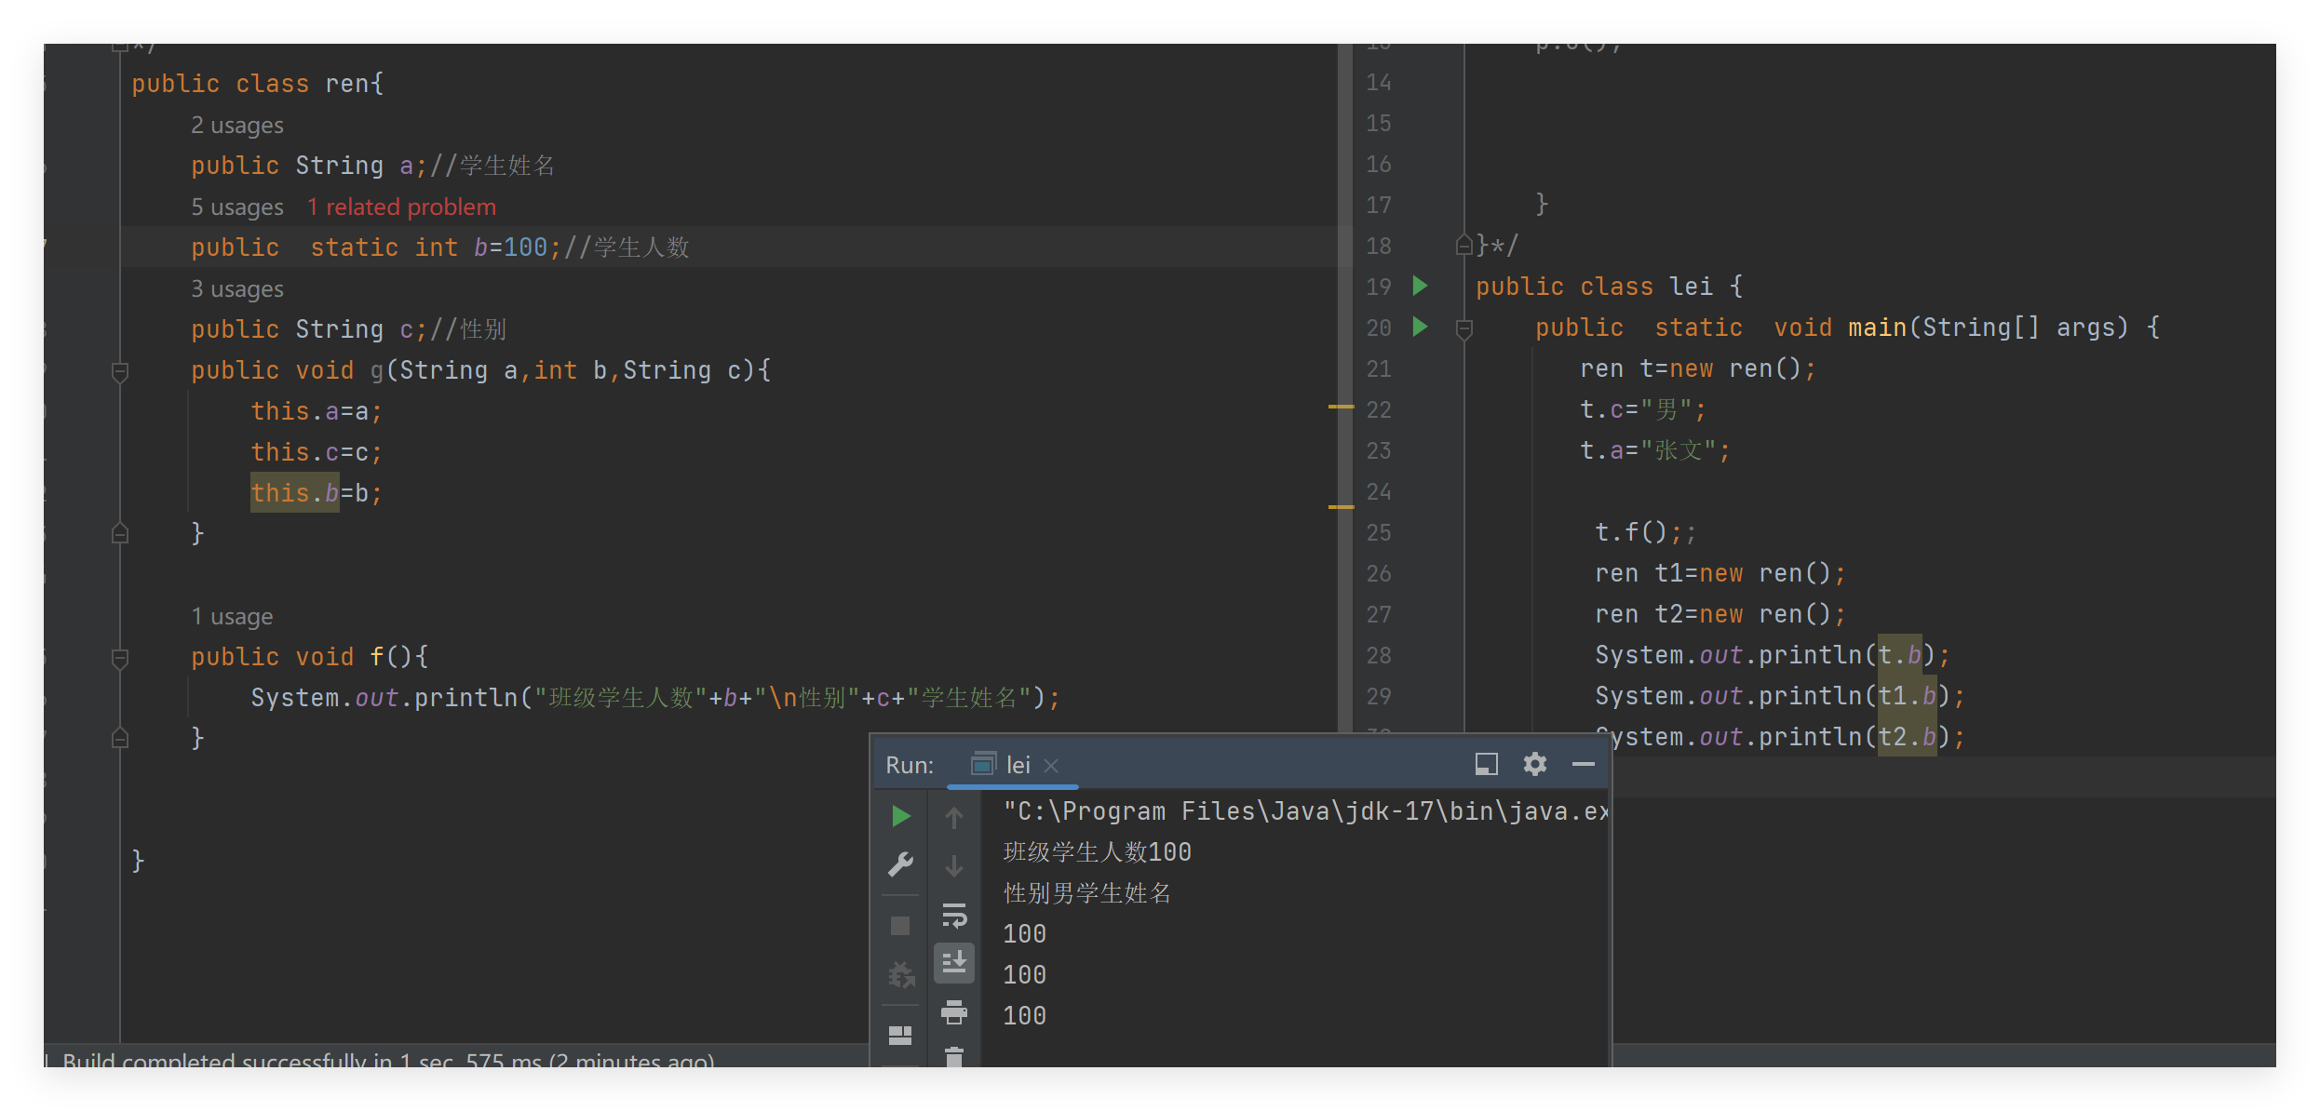
Task: Click line number 21 in the gutter
Action: click(x=1379, y=368)
